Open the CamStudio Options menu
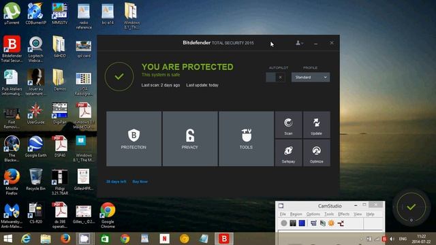 [313, 214]
